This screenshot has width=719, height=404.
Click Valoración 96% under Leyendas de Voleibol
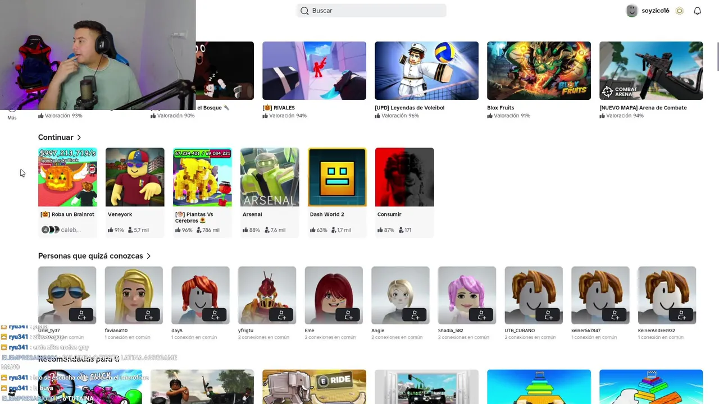pyautogui.click(x=397, y=116)
